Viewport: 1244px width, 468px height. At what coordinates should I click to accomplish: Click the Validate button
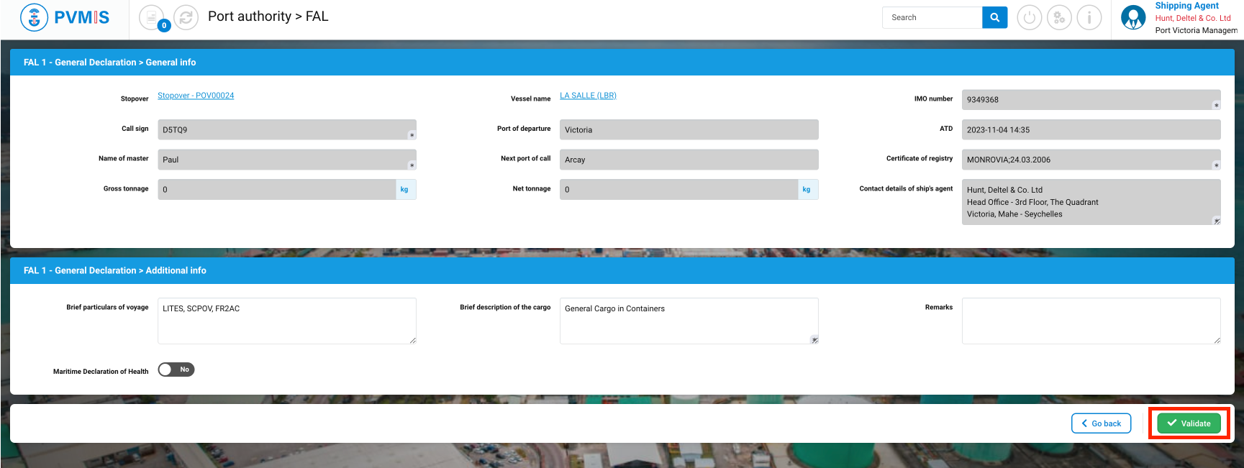pos(1189,423)
